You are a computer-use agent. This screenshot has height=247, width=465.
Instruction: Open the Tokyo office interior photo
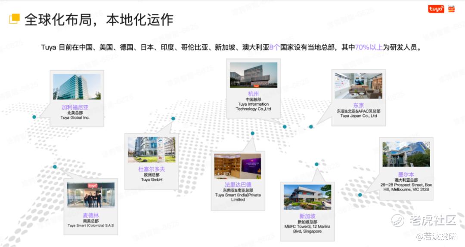click(358, 86)
